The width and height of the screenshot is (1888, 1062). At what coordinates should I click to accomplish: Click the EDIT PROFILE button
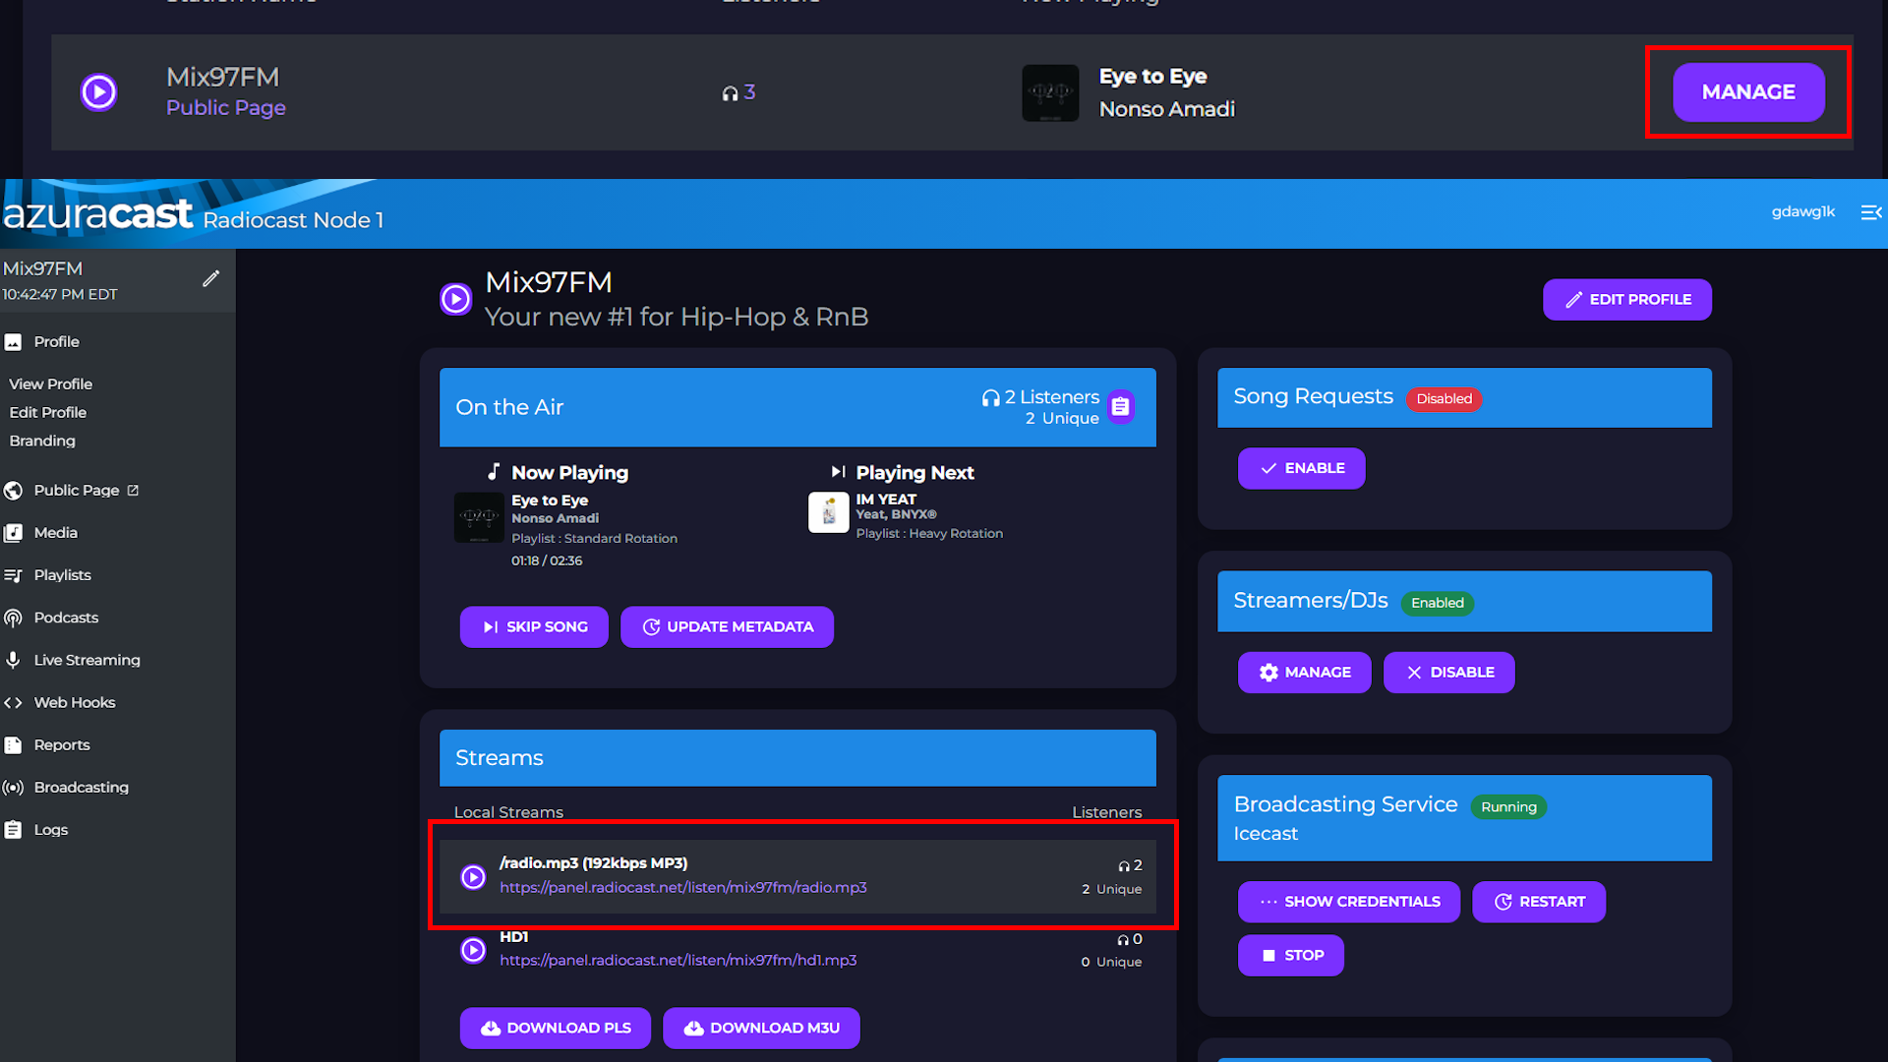(1627, 300)
